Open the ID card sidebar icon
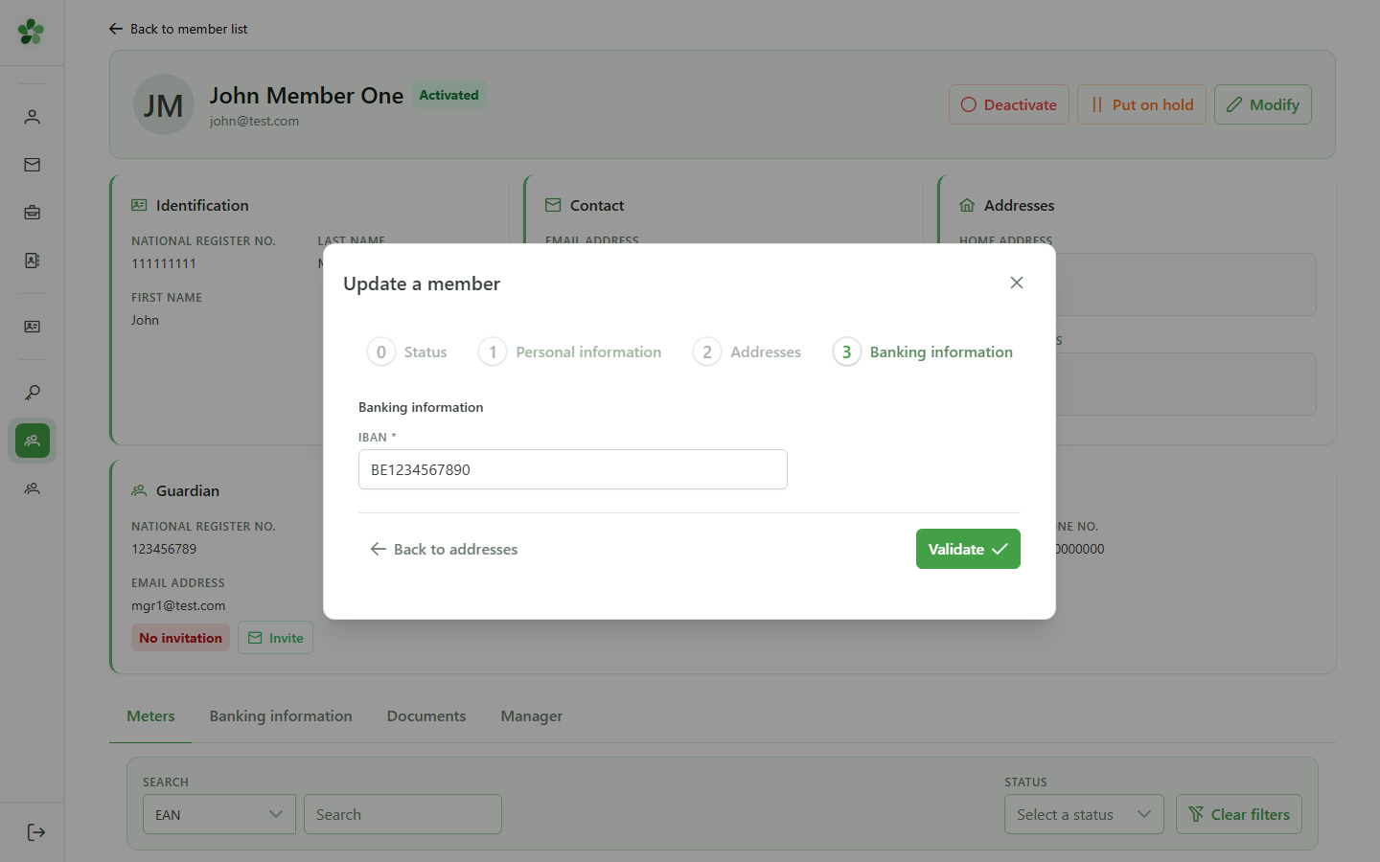Viewport: 1380px width, 862px height. point(32,327)
